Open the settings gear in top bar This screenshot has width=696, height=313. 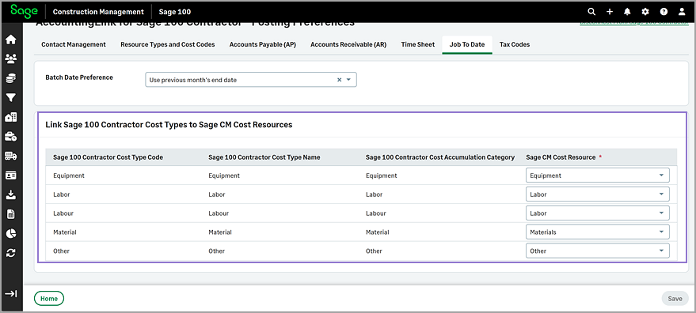(645, 12)
